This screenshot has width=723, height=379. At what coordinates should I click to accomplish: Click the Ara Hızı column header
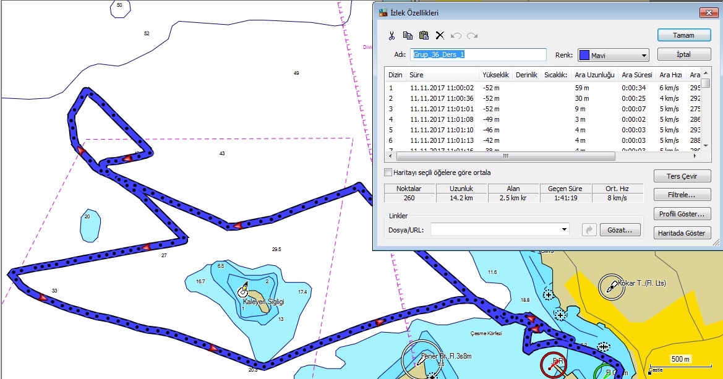pos(671,75)
